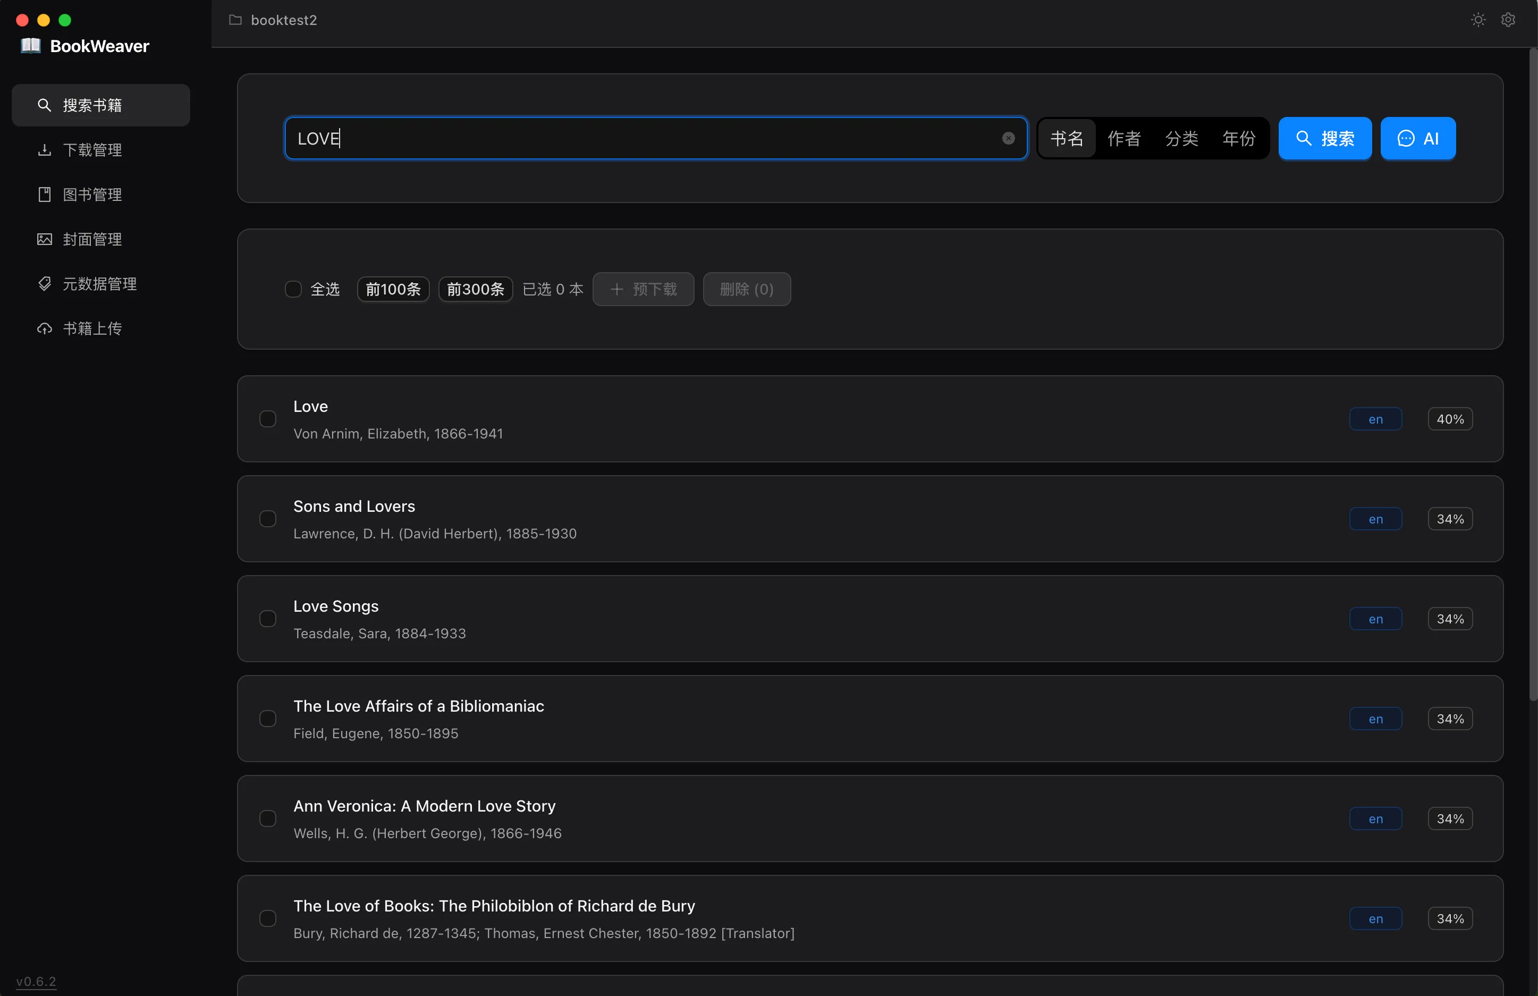This screenshot has width=1538, height=996.
Task: Click the booktest2 folder icon
Action: coord(235,20)
